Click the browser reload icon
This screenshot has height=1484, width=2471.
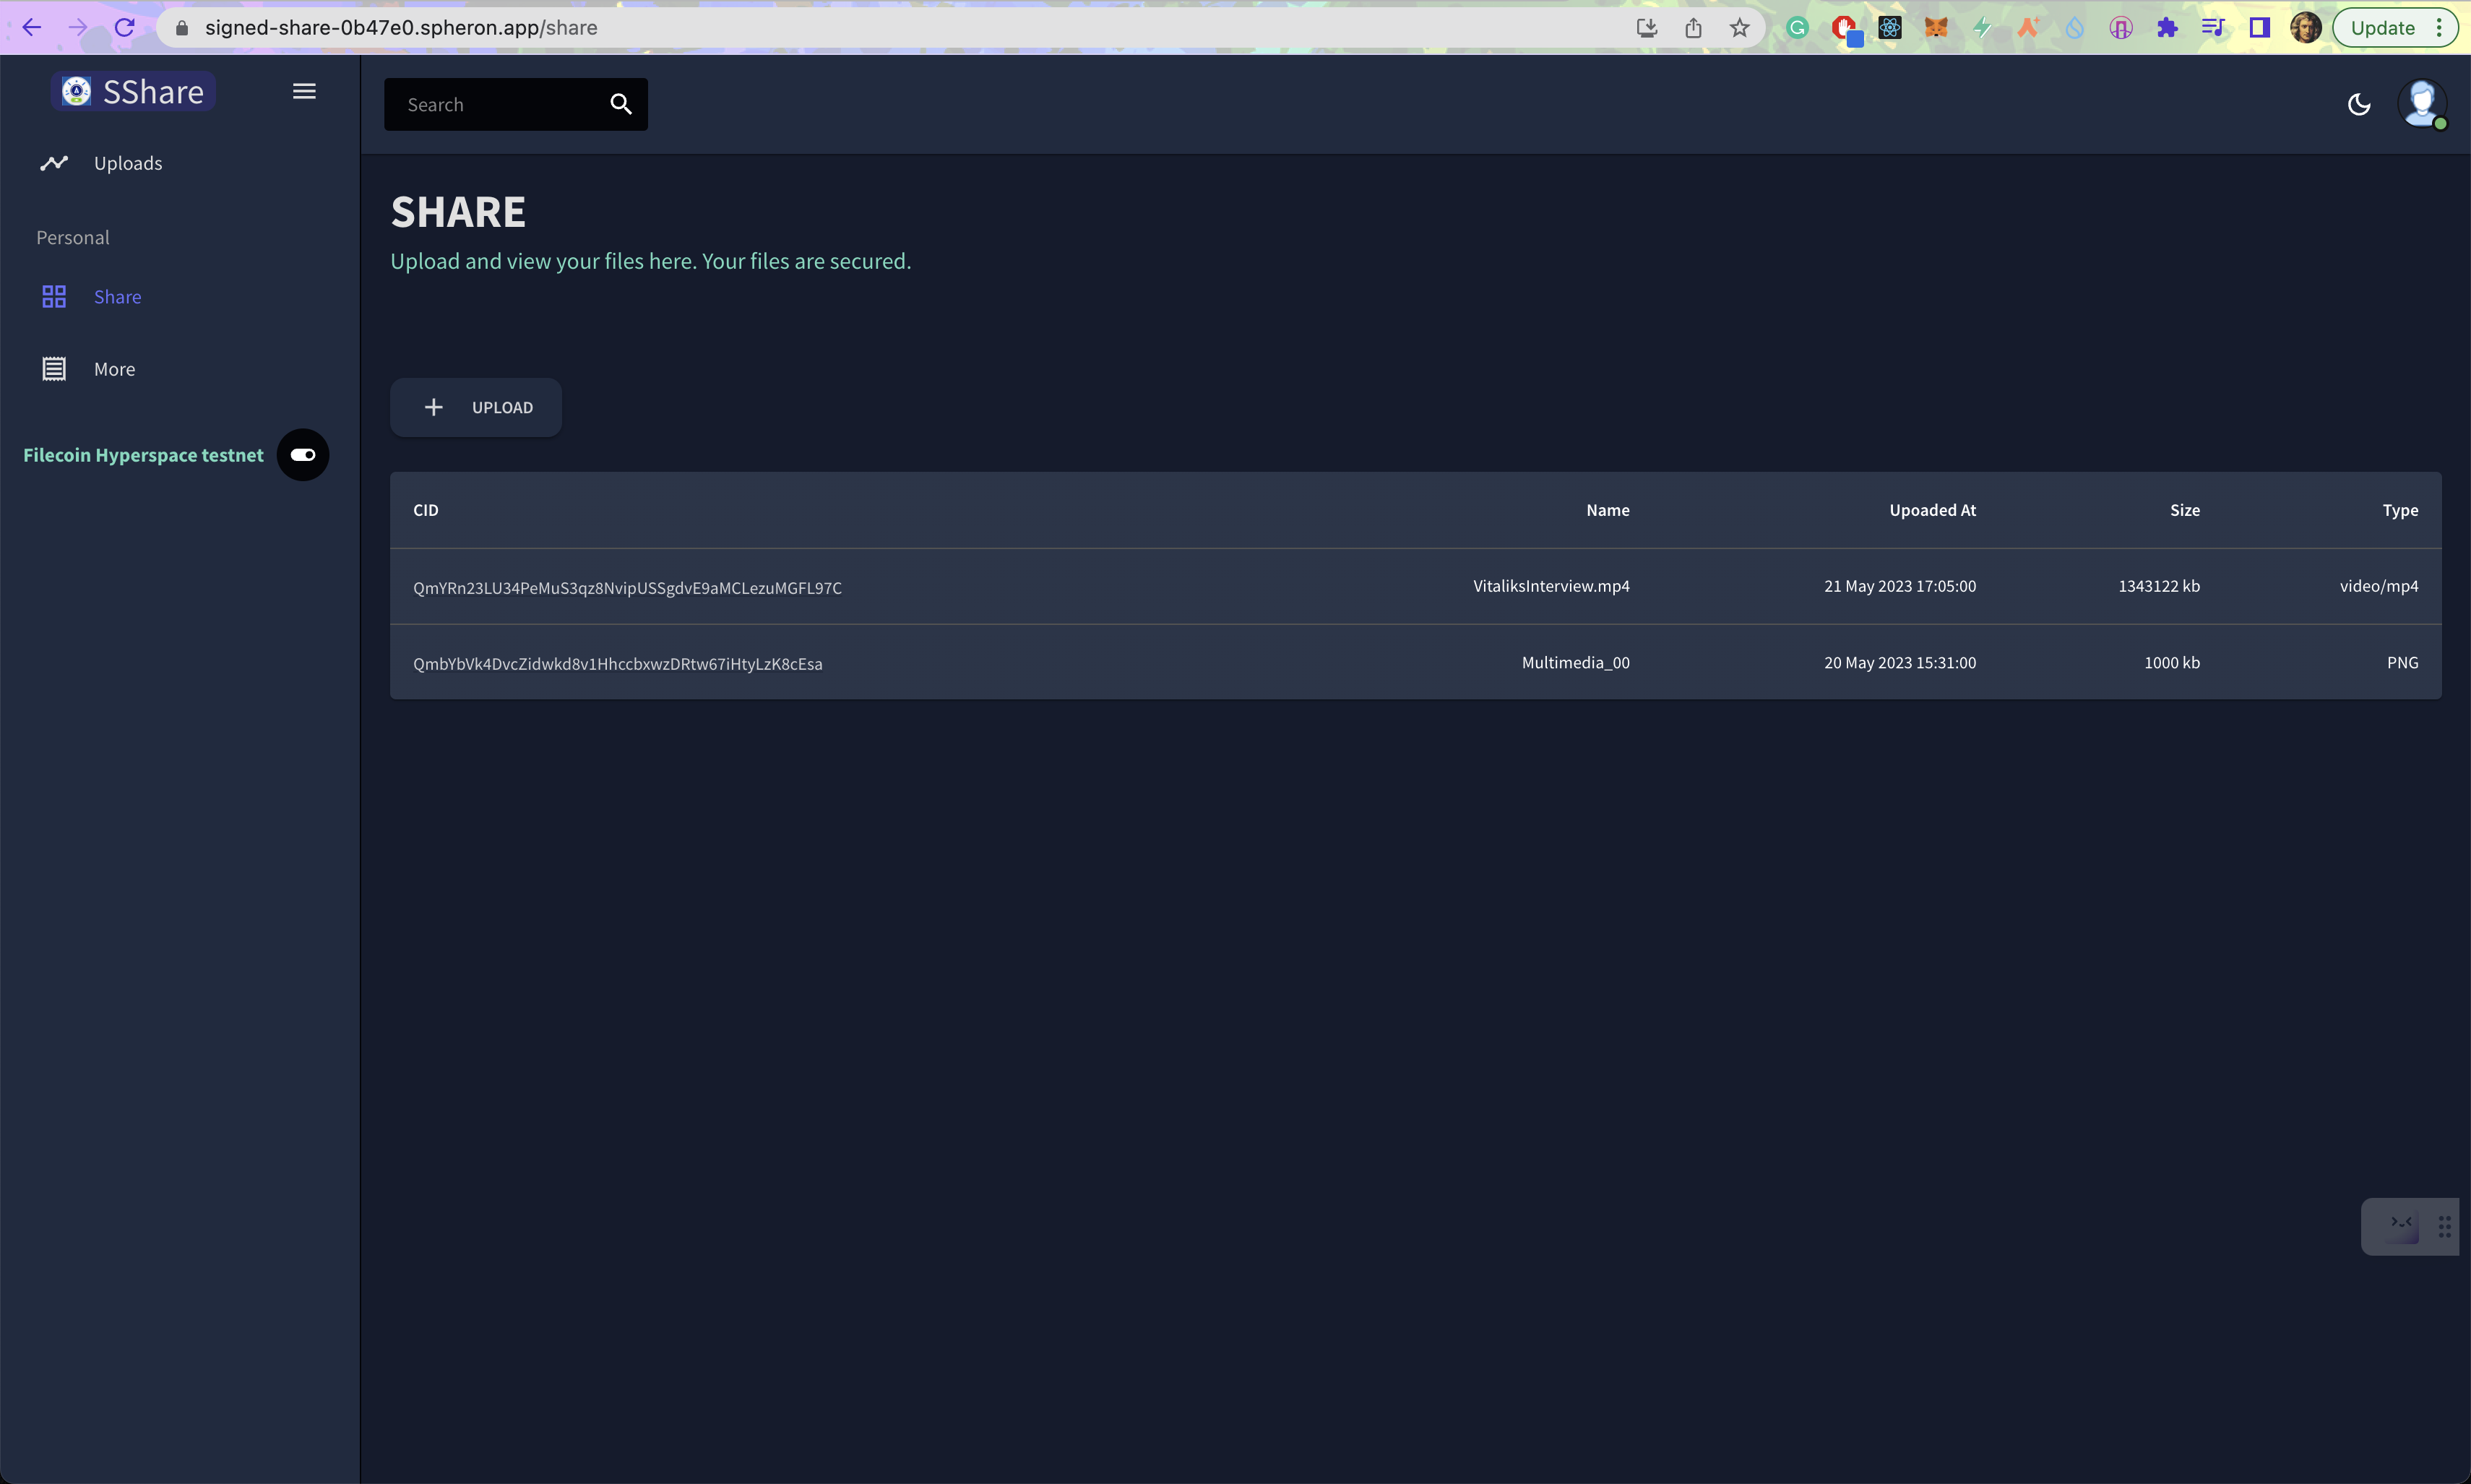124,27
